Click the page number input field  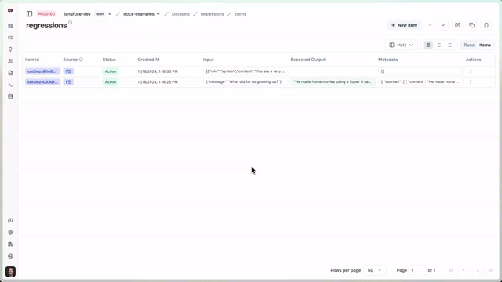(417, 270)
